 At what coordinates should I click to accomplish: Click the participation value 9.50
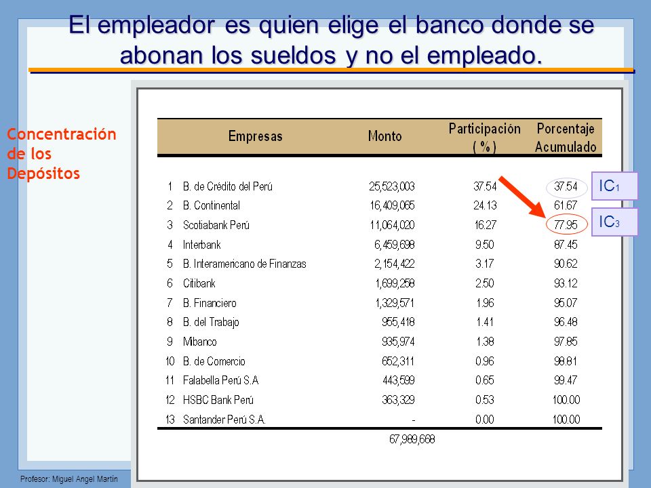coord(484,245)
